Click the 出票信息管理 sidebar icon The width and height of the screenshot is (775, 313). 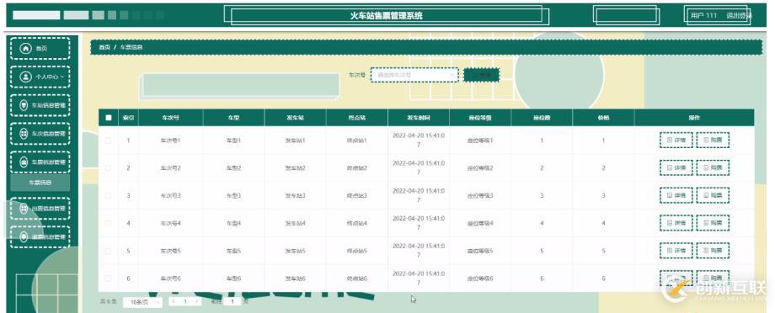[x=23, y=209]
